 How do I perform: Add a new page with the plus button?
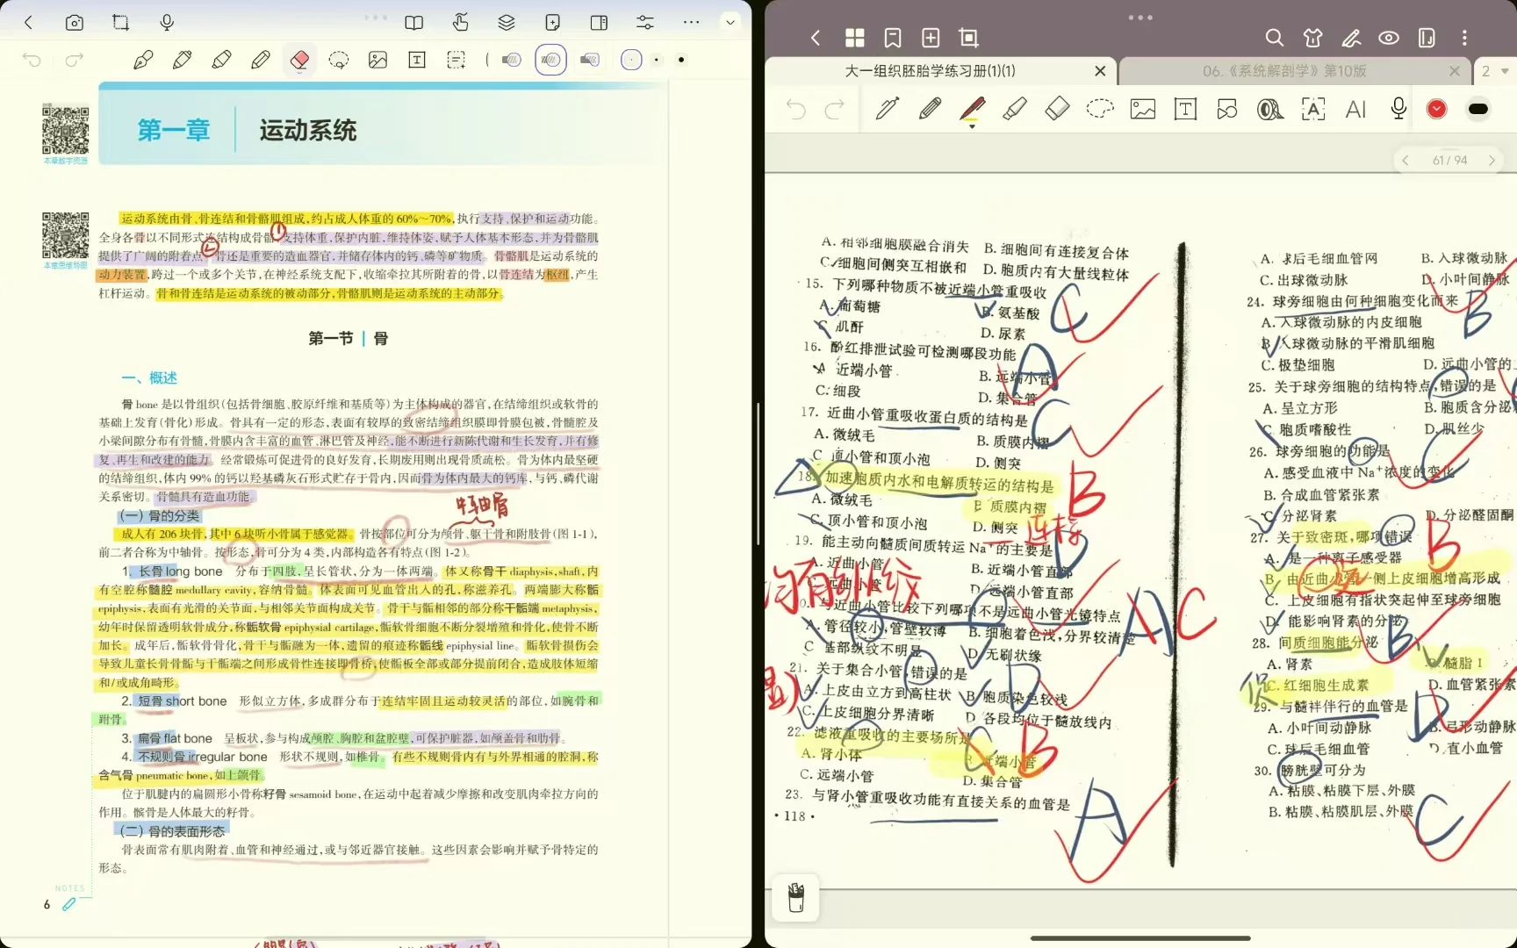[930, 38]
